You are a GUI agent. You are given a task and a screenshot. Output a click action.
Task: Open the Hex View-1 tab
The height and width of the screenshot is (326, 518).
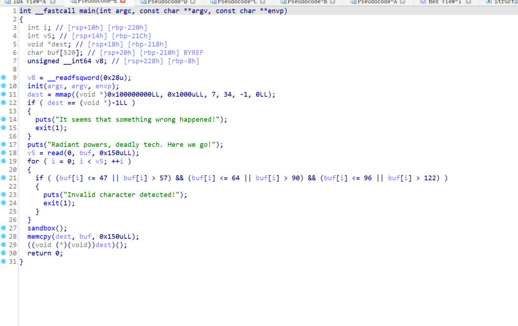[444, 2]
